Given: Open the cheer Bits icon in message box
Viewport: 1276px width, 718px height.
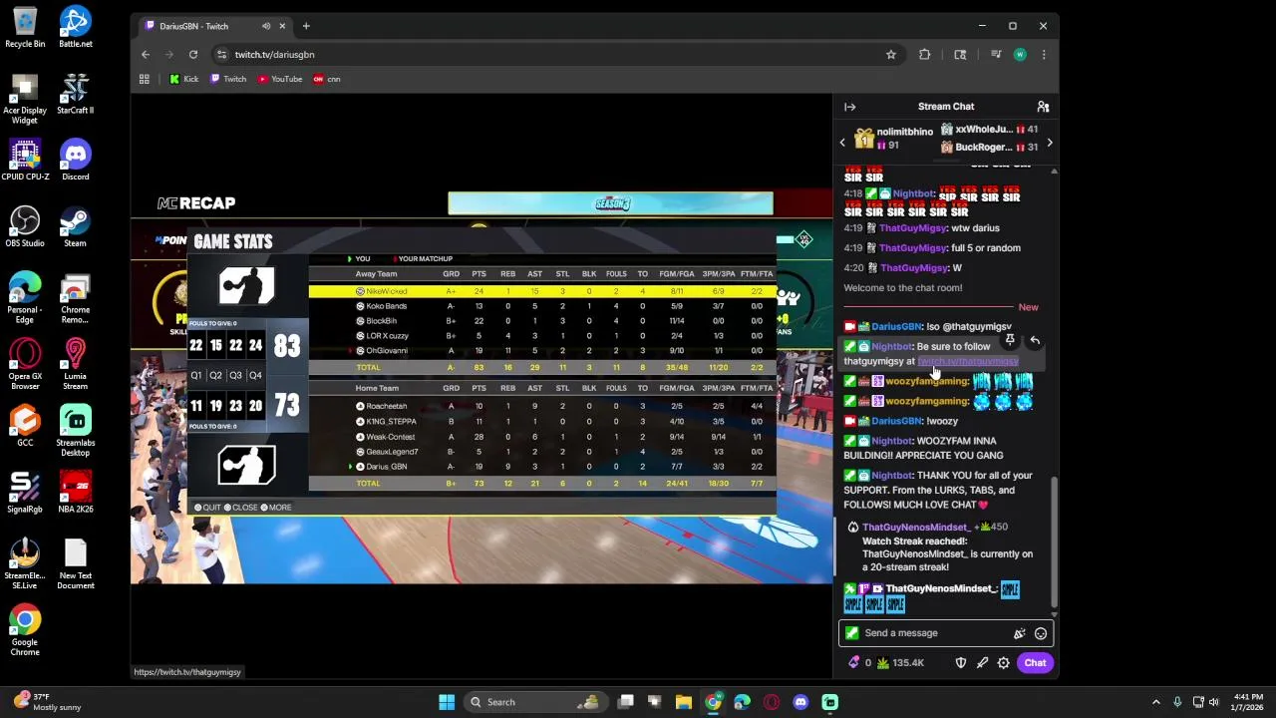Looking at the screenshot, I should pos(1019,633).
